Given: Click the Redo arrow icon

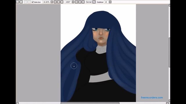Looking at the screenshot, I should (21, 2).
